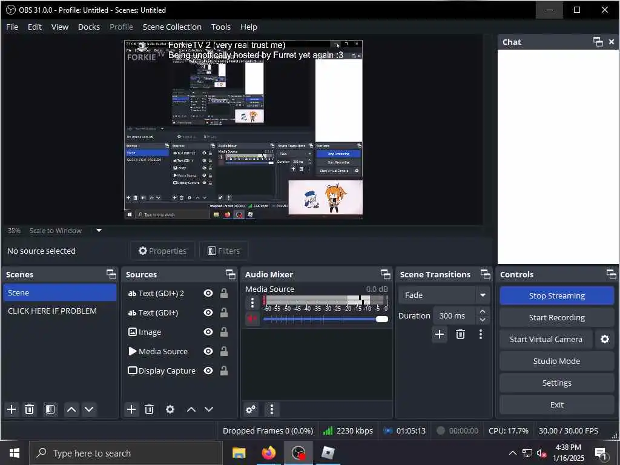
Task: Open the preview scaling dropdown
Action: click(x=99, y=231)
